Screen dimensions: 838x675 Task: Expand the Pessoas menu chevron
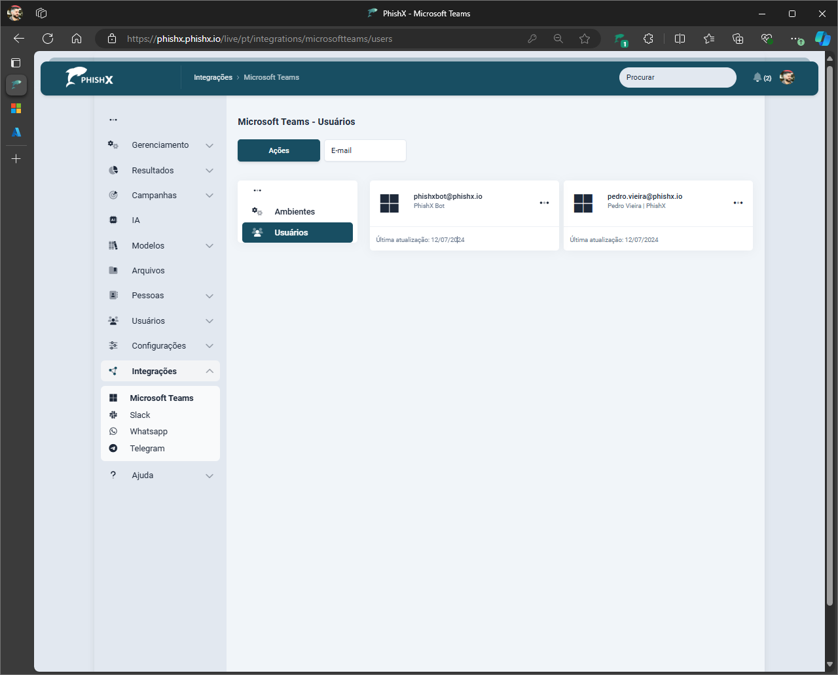[209, 296]
